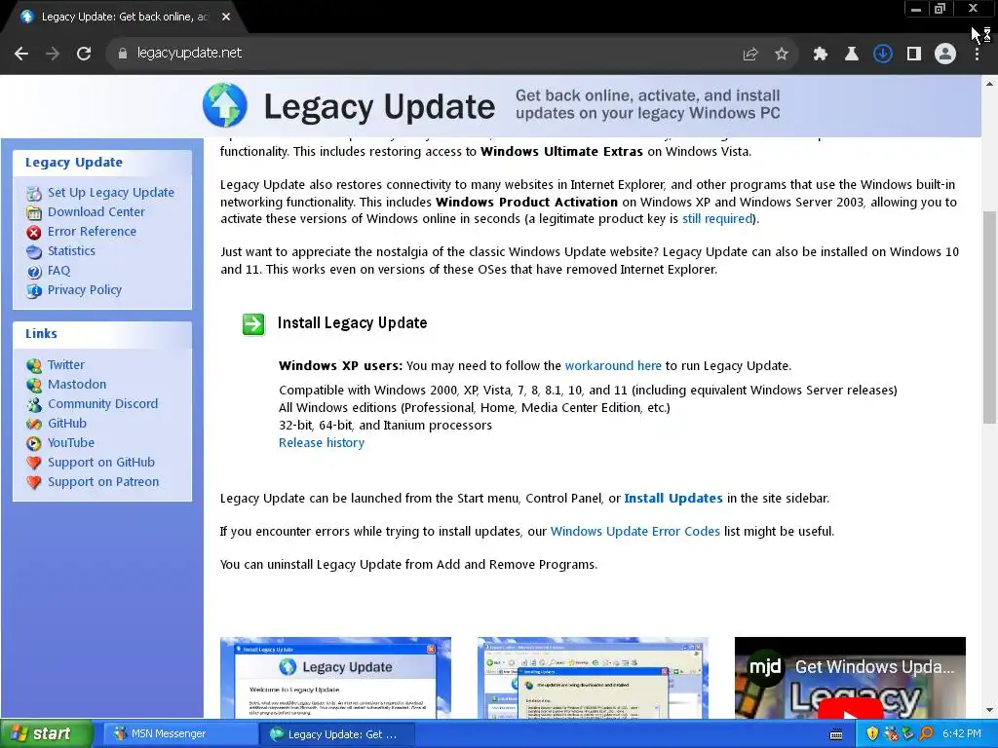Screen dimensions: 998x748
Task: Click Support on Patreon link
Action: tap(103, 482)
